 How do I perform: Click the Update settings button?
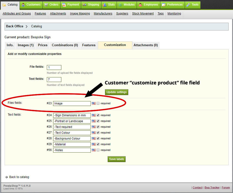coord(116,92)
